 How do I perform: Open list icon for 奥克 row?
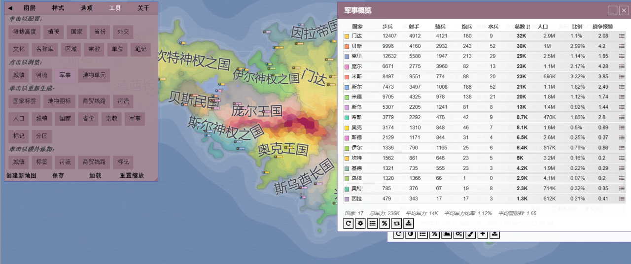(x=622, y=128)
